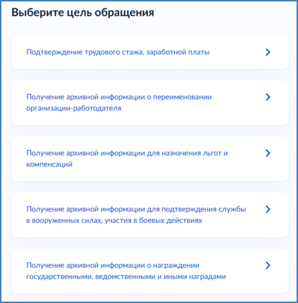Viewport: 298px width, 303px height.
Task: Click the word "компенсаций" in third option
Action: pyautogui.click(x=49, y=164)
